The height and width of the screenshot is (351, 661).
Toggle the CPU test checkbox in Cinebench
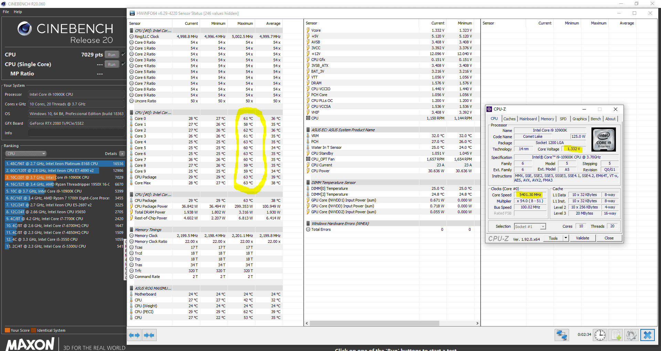124,54
